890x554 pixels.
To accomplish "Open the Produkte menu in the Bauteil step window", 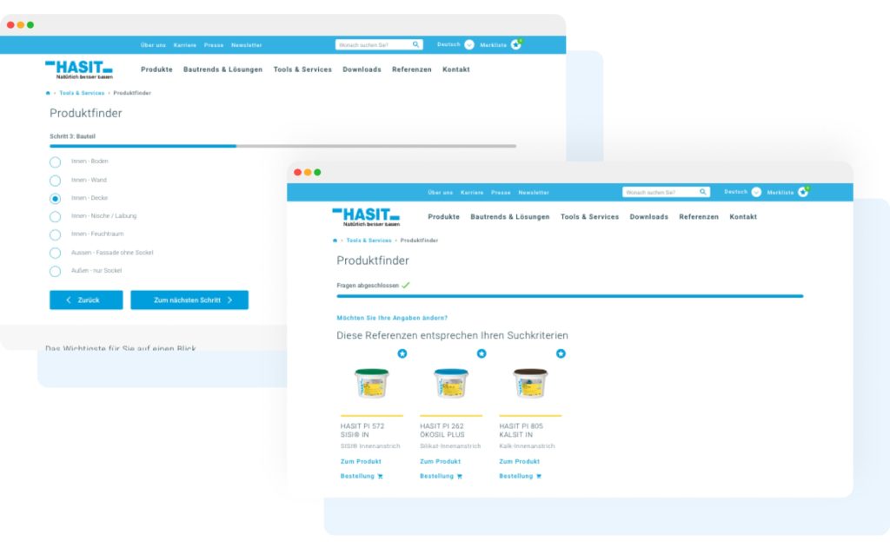I will pyautogui.click(x=156, y=69).
